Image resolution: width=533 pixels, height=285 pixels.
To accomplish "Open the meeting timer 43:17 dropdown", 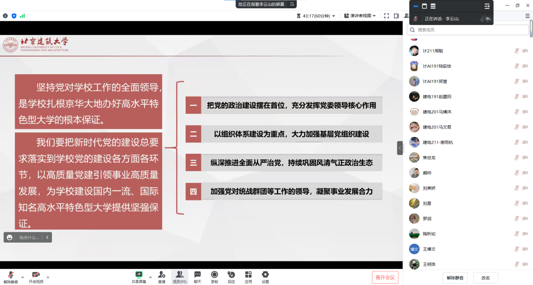I will pos(316,16).
